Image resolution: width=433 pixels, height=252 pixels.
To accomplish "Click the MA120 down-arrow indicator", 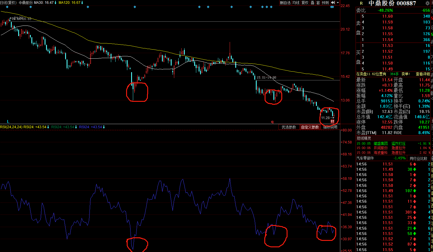I will point(82,3).
